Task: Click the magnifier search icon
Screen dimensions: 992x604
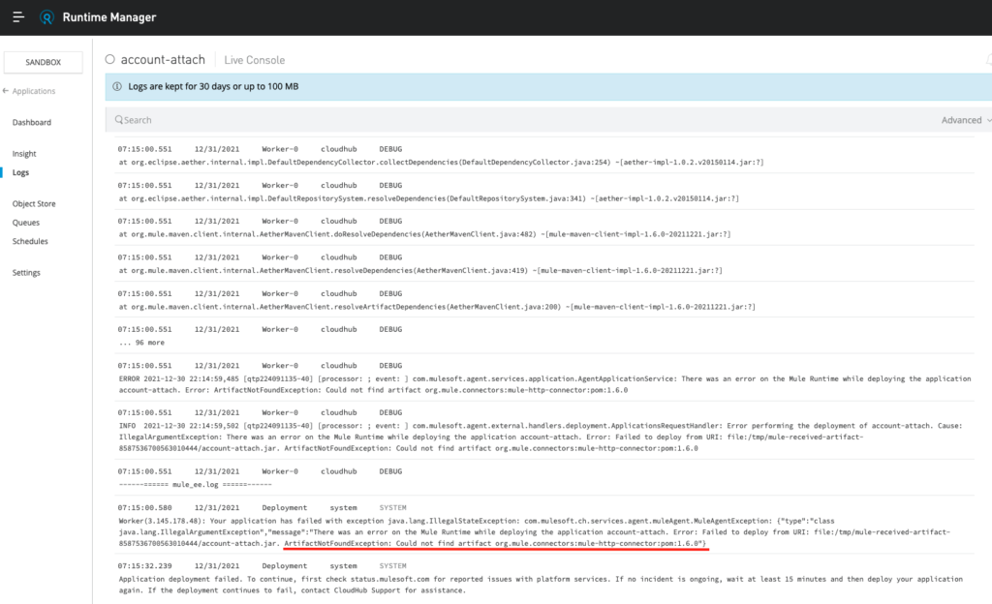Action: 118,120
